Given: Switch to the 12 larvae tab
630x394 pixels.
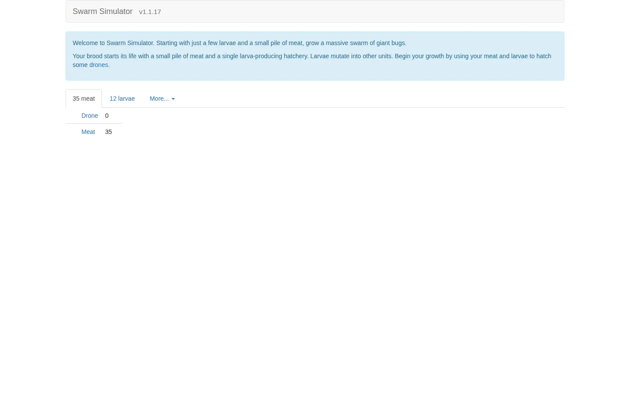Looking at the screenshot, I should point(122,98).
